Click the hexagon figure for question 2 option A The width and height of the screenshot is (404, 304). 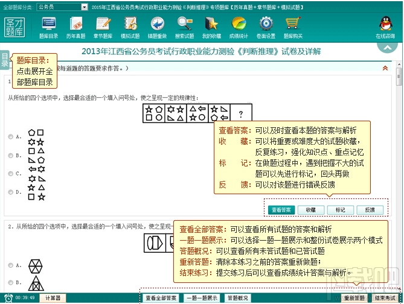coord(35,267)
